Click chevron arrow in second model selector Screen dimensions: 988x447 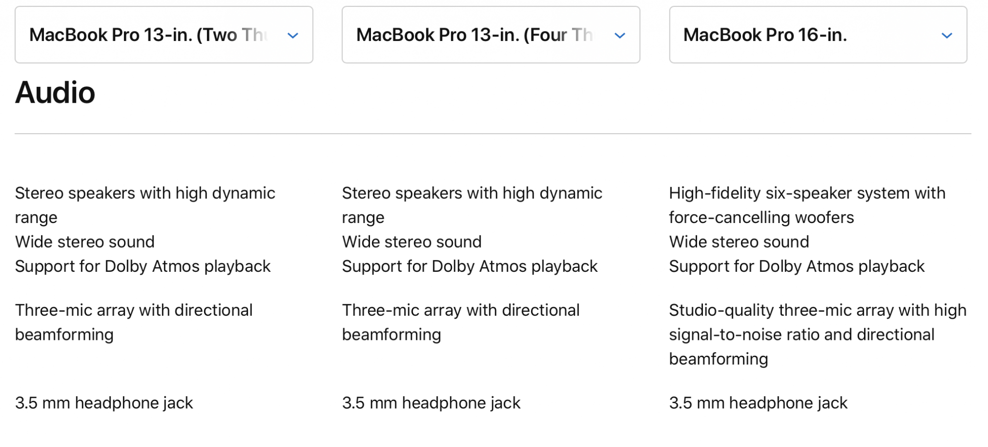(x=620, y=36)
